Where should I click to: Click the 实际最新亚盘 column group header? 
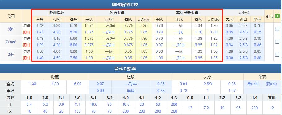(x=187, y=13)
